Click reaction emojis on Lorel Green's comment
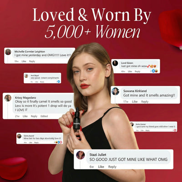This screenshot has height=182, width=182. point(155,71)
